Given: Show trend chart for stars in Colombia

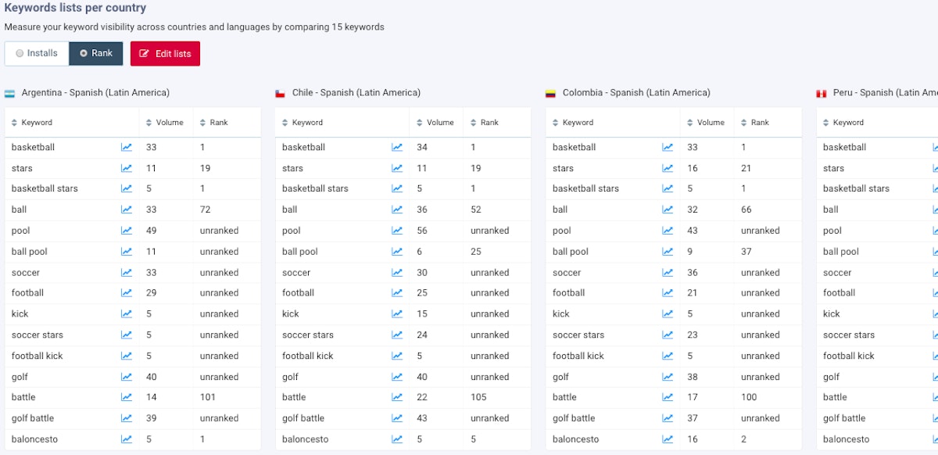Looking at the screenshot, I should [668, 168].
